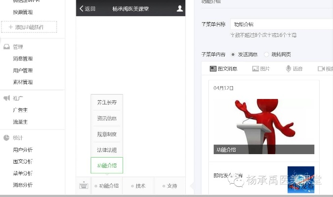Click 功能介绍 bottom menu in preview

click(x=106, y=186)
